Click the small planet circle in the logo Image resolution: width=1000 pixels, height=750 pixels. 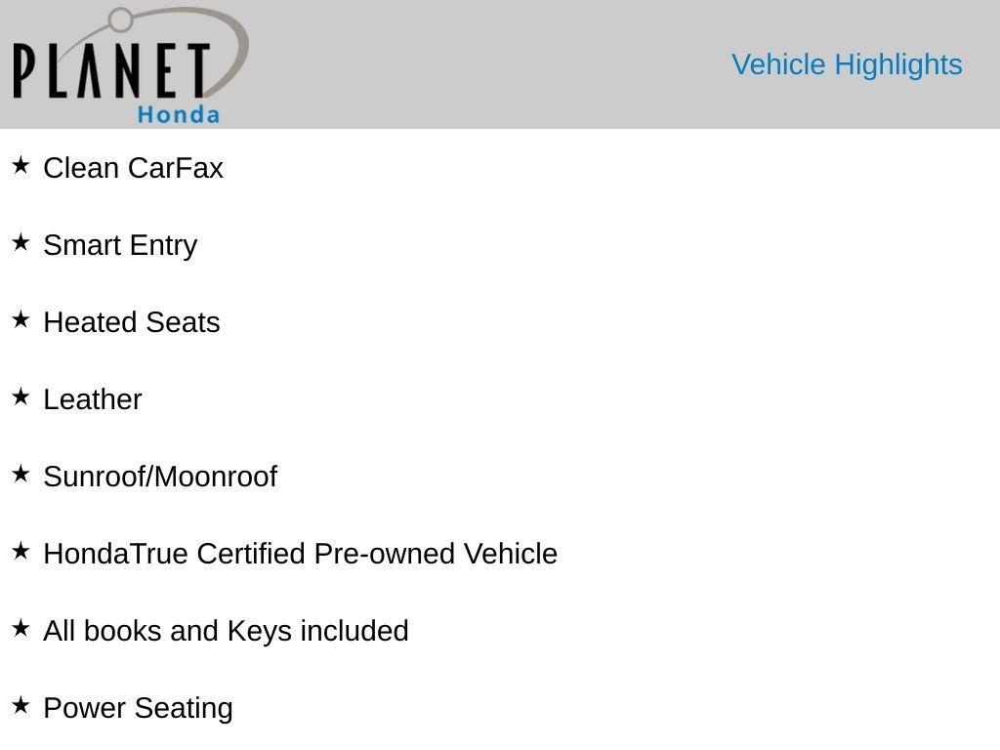pyautogui.click(x=120, y=20)
